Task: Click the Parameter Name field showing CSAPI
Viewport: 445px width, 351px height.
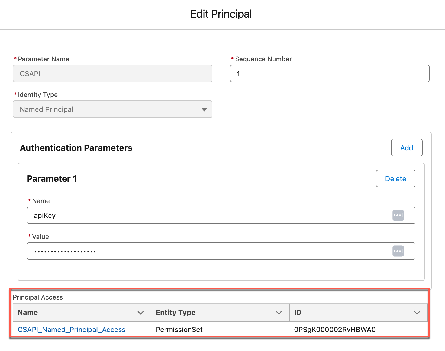Action: 112,73
